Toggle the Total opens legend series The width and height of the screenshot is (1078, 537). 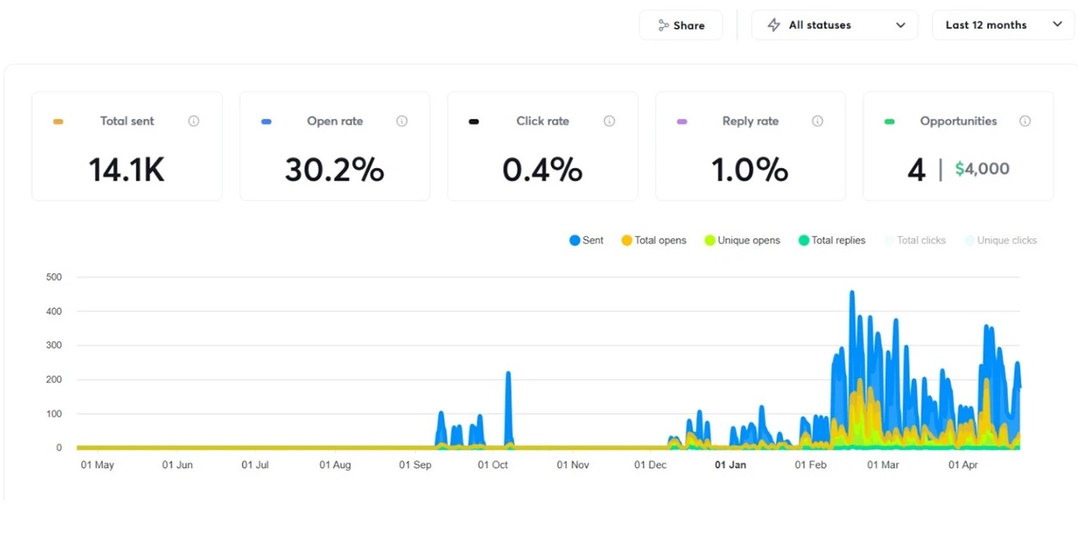point(654,240)
